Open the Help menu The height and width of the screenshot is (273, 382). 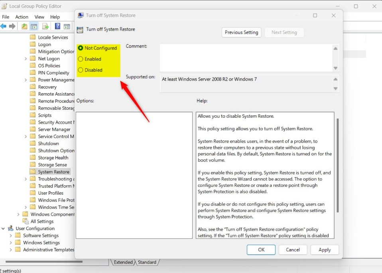click(x=55, y=17)
